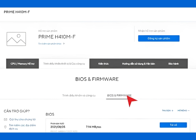
Task: Select Trình điều khiển thiết bị & Các công cụ tab
Action: point(64,64)
